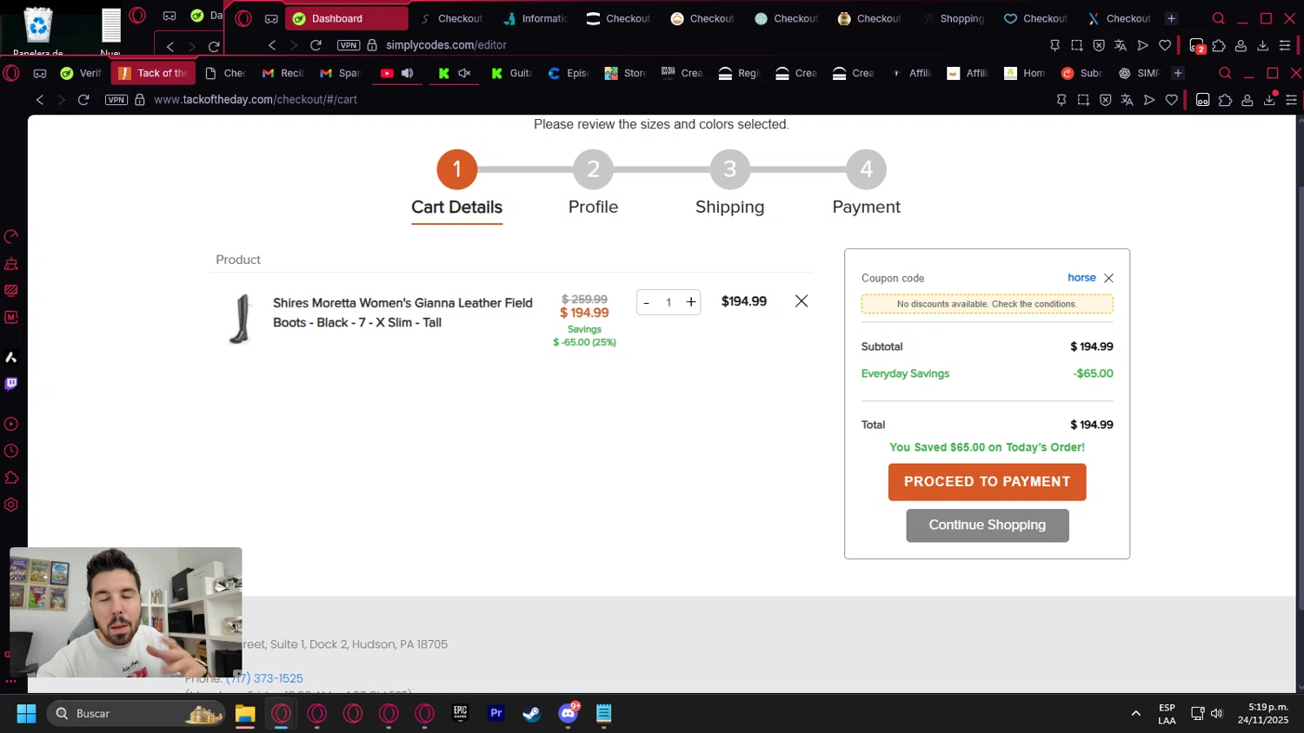Reload the tackoftheday.com page
1304x733 pixels.
(x=83, y=100)
